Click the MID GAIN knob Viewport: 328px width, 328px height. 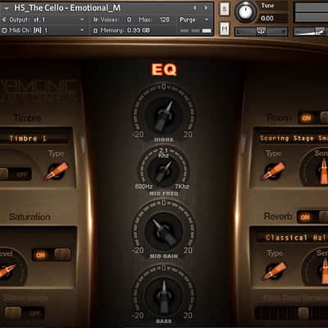[164, 231]
